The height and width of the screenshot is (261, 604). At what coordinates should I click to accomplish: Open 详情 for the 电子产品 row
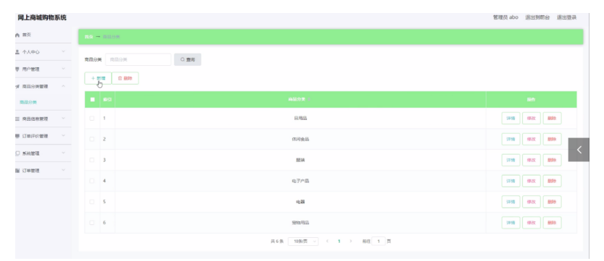pos(510,181)
